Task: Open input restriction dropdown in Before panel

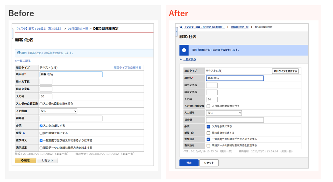Action: [58, 111]
